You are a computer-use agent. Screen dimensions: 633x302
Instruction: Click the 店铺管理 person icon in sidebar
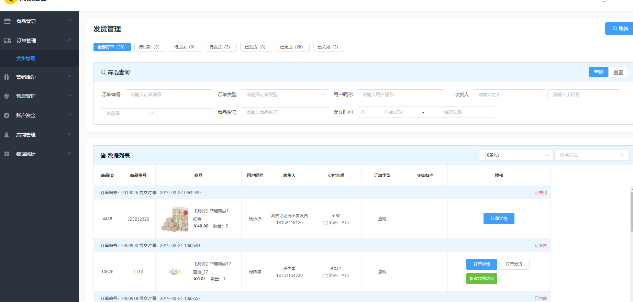tap(7, 135)
